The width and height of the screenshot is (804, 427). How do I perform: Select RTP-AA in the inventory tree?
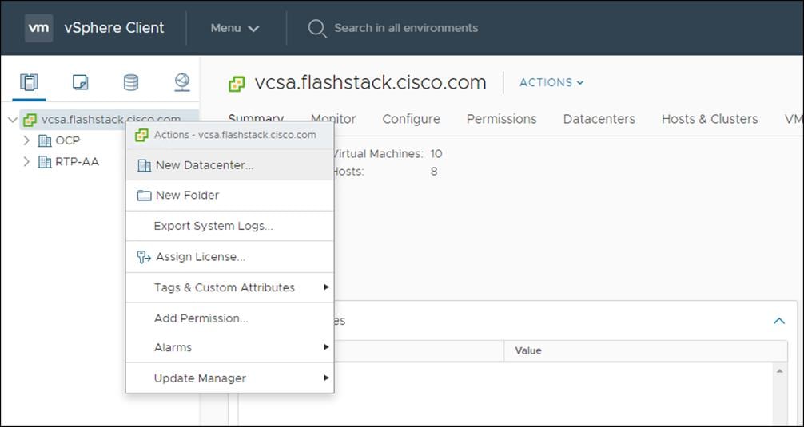point(77,162)
